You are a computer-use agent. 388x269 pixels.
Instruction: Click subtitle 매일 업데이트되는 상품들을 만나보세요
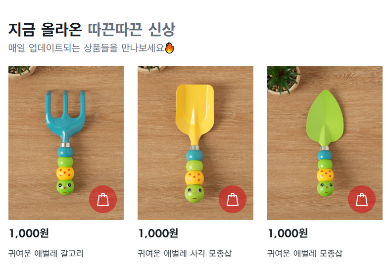(86, 47)
